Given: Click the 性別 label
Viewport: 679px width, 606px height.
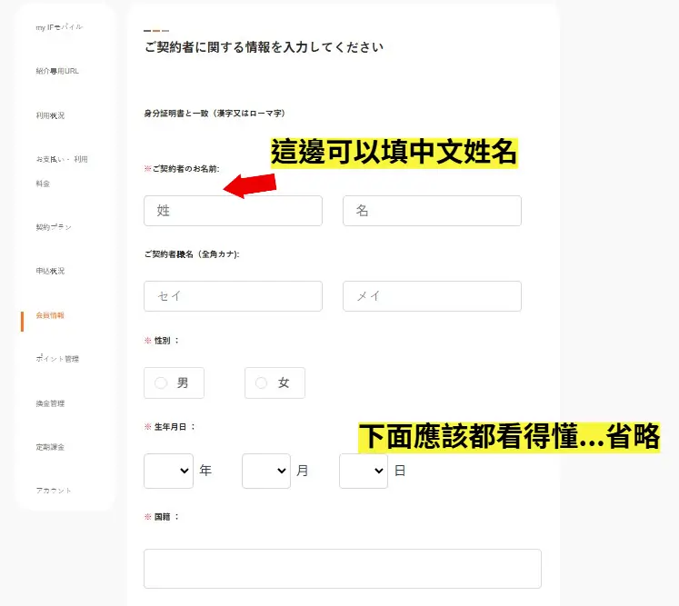Looking at the screenshot, I should tap(163, 341).
